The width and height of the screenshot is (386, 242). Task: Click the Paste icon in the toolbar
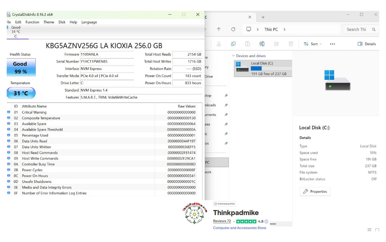click(x=248, y=44)
